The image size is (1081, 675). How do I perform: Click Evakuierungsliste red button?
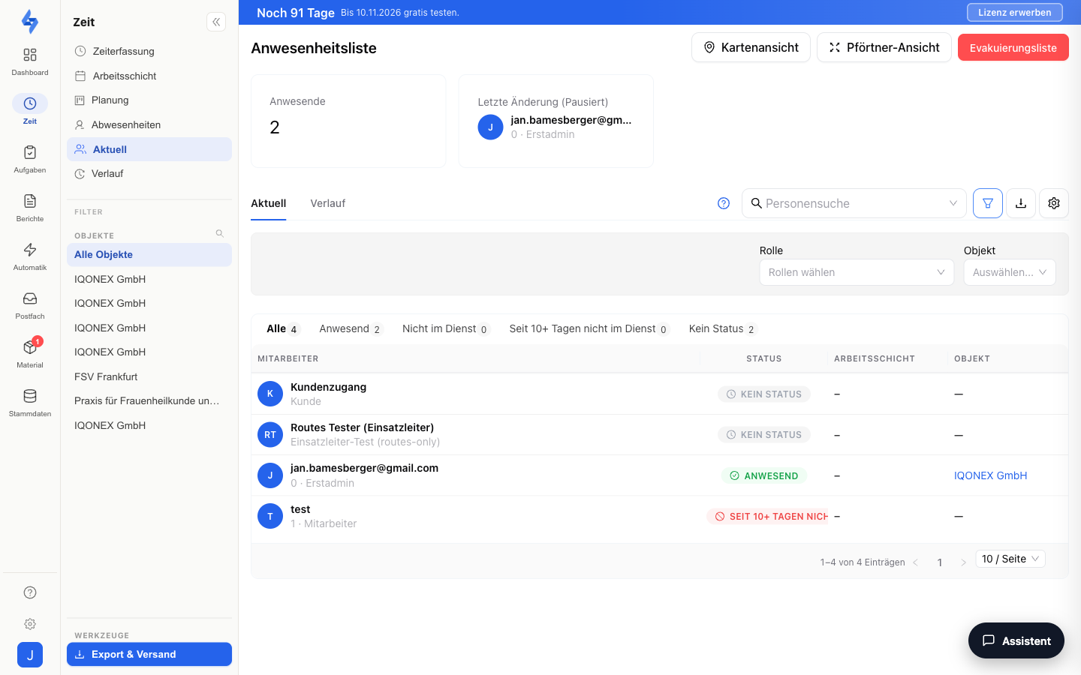pyautogui.click(x=1013, y=47)
